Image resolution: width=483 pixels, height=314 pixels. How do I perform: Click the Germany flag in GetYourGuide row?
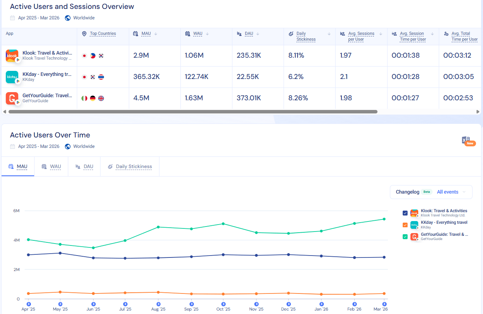[93, 98]
